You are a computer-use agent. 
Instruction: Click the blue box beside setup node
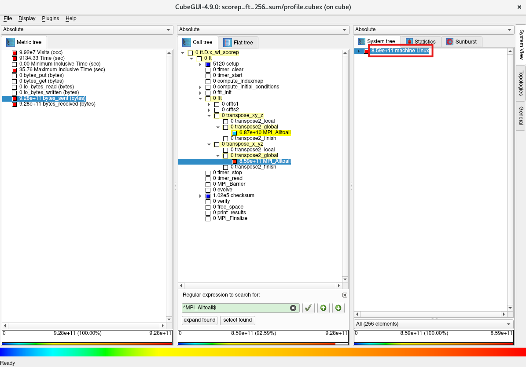[208, 64]
